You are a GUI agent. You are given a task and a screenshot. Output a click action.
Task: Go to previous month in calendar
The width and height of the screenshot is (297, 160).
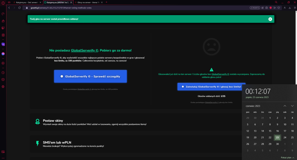[x=285, y=106]
